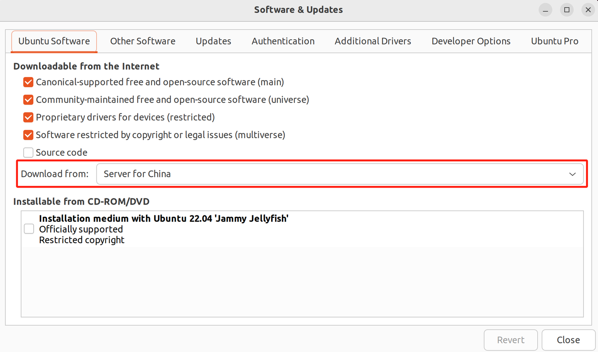
Task: Maximize the Software & Updates window
Action: pos(567,10)
